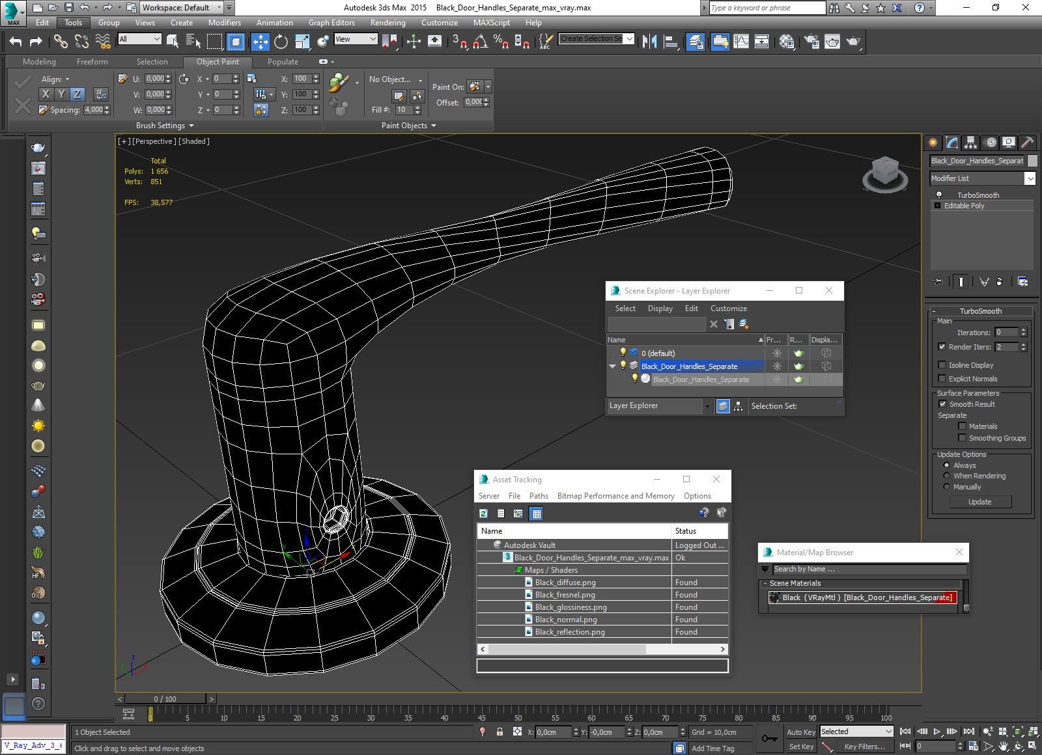The width and height of the screenshot is (1042, 755).
Task: Click the Auto Key button
Action: click(x=801, y=732)
